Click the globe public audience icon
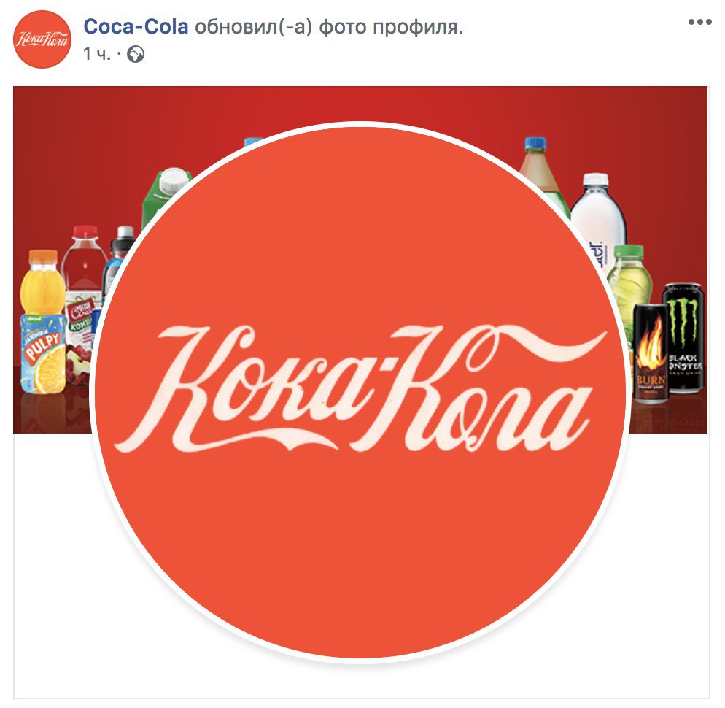Image resolution: width=725 pixels, height=708 pixels. 136,54
